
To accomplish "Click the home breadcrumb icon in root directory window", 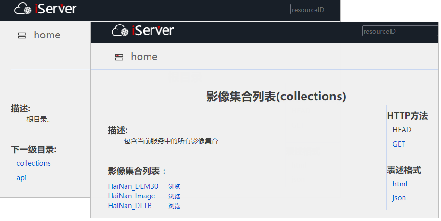I will point(22,36).
